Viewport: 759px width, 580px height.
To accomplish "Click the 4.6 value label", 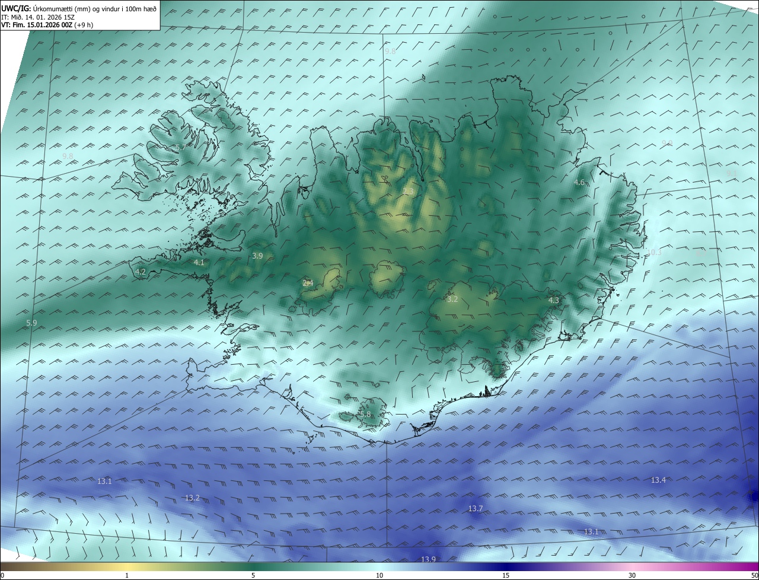I will tap(580, 183).
